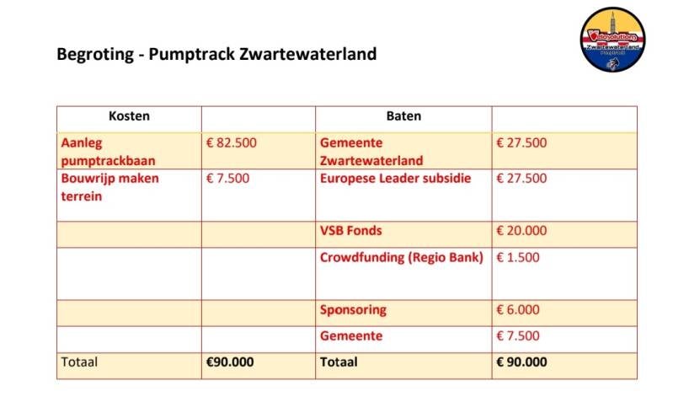The height and width of the screenshot is (402, 673).
Task: Click the Sponsoring cell
Action: [x=353, y=309]
